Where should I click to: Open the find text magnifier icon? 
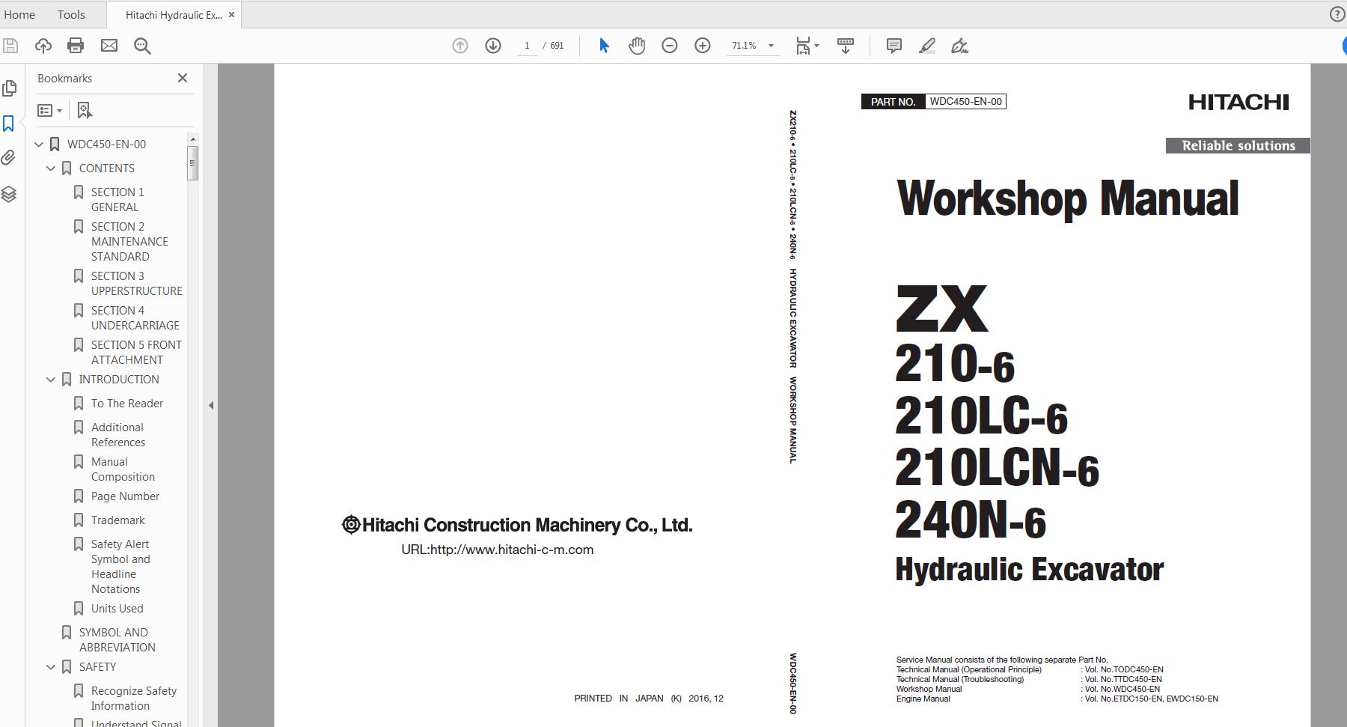coord(142,46)
